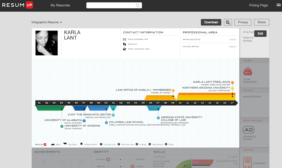Screen dimensions: 282x168
Task: Select the Karla Lant Freelance timeline marker
Action: point(232,82)
